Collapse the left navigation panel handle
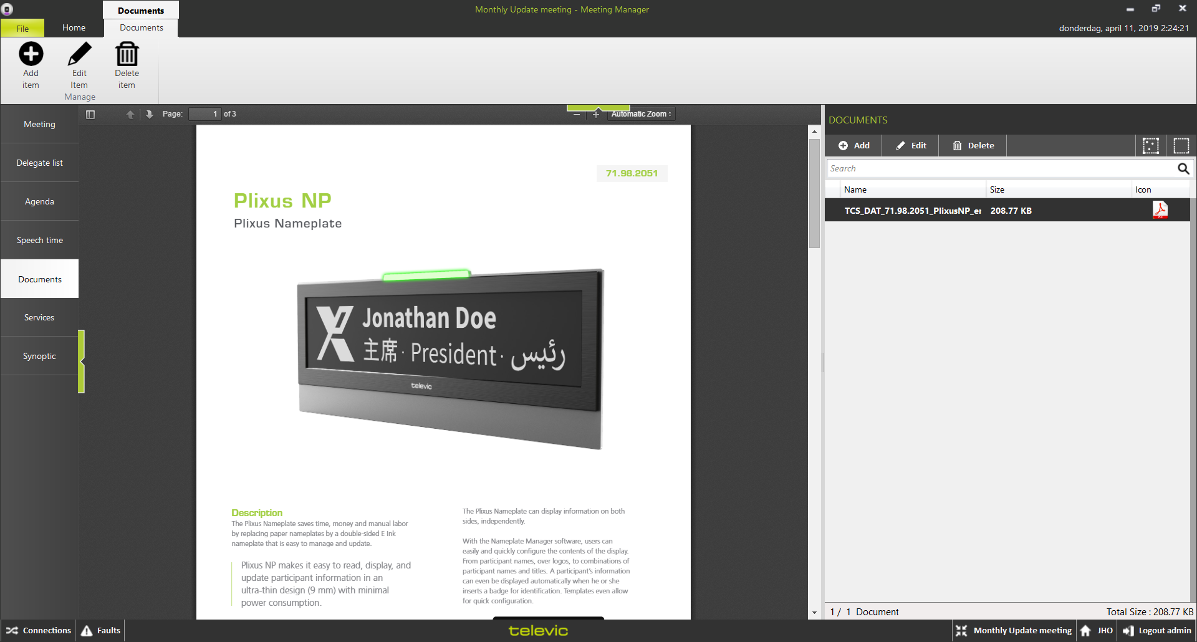Image resolution: width=1197 pixels, height=642 pixels. pyautogui.click(x=82, y=362)
